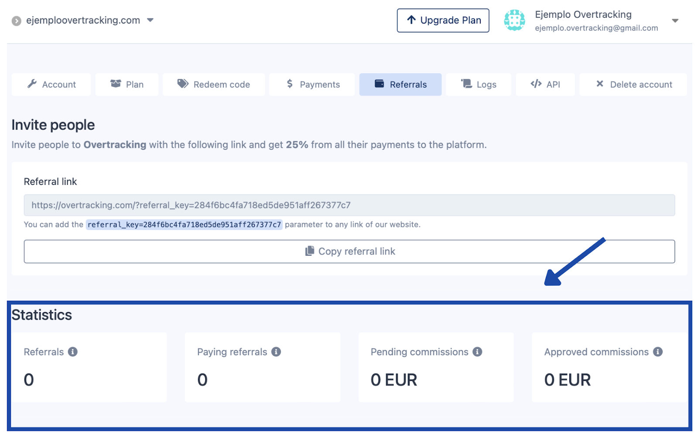This screenshot has width=698, height=438.
Task: Show info tooltip for Referrals statistic
Action: point(73,352)
